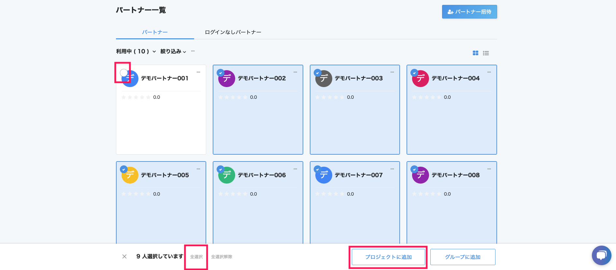Expand the 利用中 (10) status dropdown
Screen dimensions: 616x270
tap(136, 51)
